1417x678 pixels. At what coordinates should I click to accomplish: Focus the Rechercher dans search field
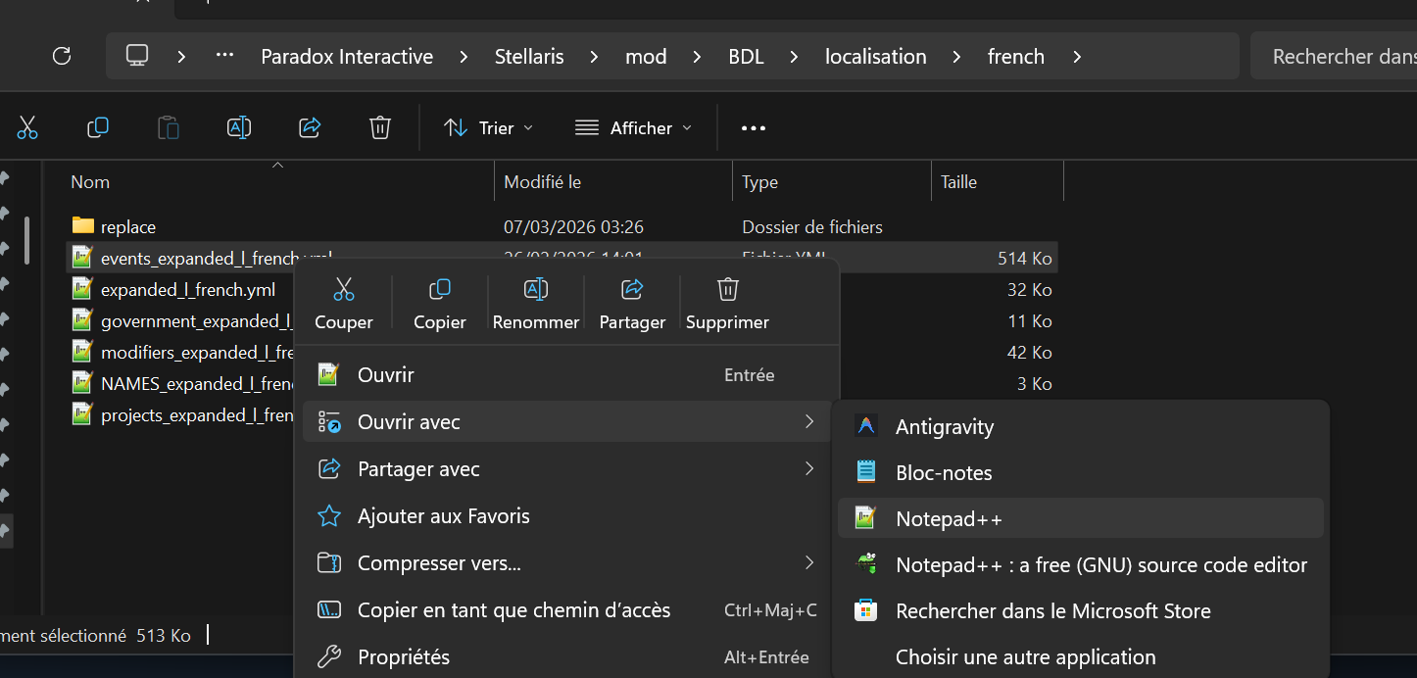tap(1334, 56)
